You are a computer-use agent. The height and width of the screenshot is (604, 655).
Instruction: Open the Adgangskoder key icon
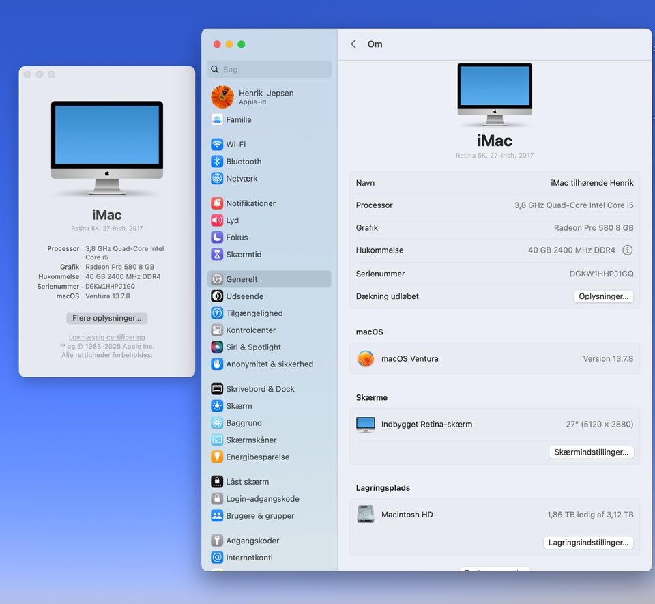click(217, 541)
